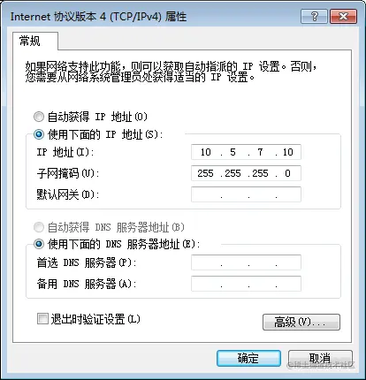Click the first octet 10 of IP address
This screenshot has height=380, width=366.
206,152
